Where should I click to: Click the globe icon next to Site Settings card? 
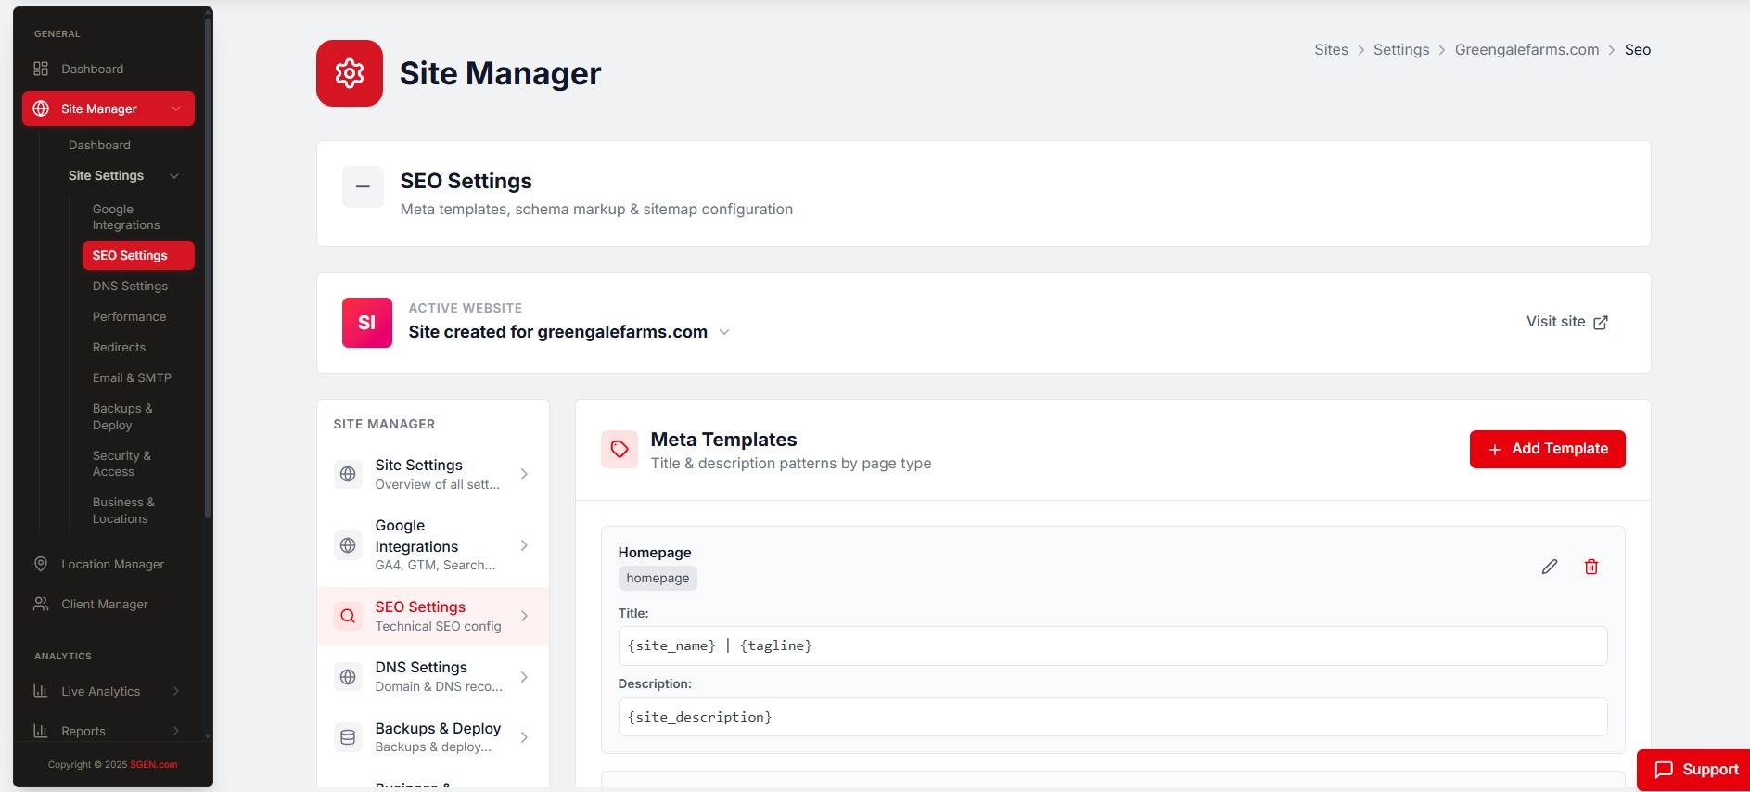pos(348,474)
